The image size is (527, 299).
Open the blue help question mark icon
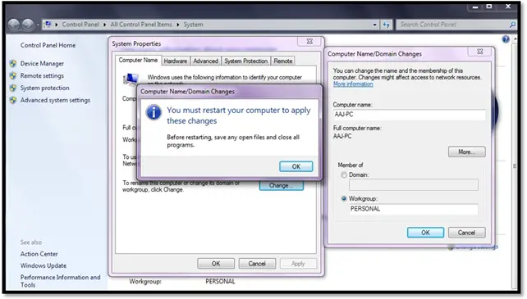506,39
